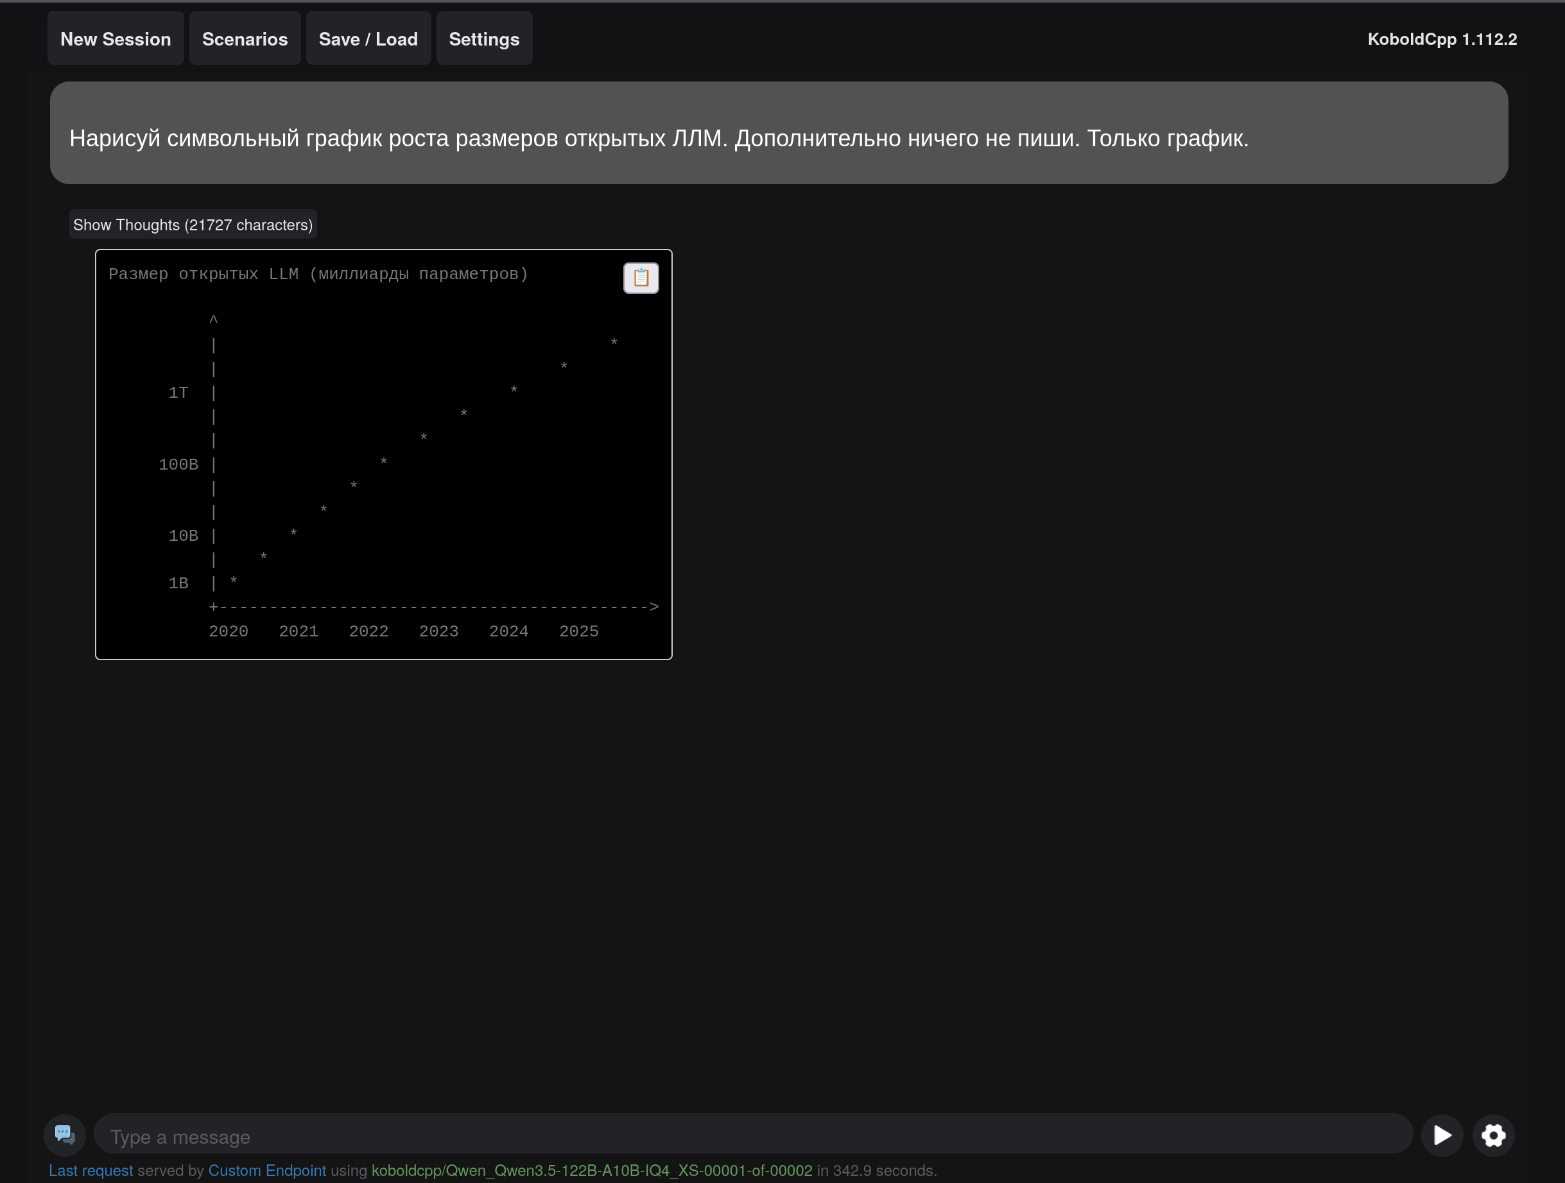Open the koboldcpp/Qwen_Qwen3.5-122B model link
Image resolution: width=1565 pixels, height=1183 pixels.
[x=591, y=1171]
